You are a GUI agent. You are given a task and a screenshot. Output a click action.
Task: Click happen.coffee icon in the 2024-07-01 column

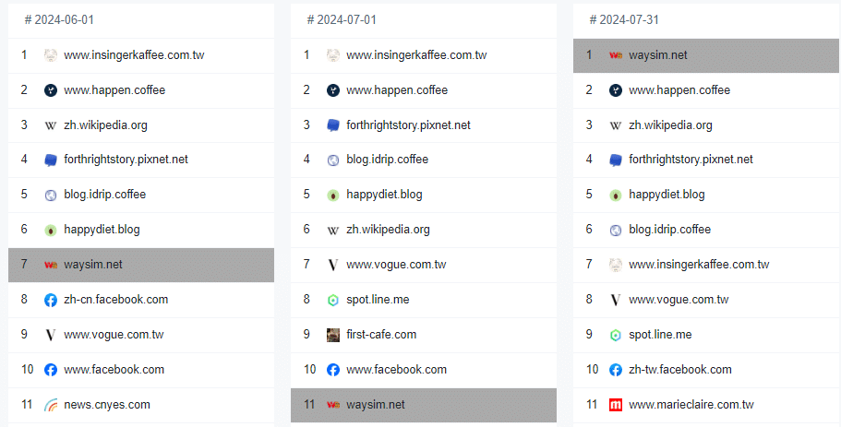pos(333,90)
